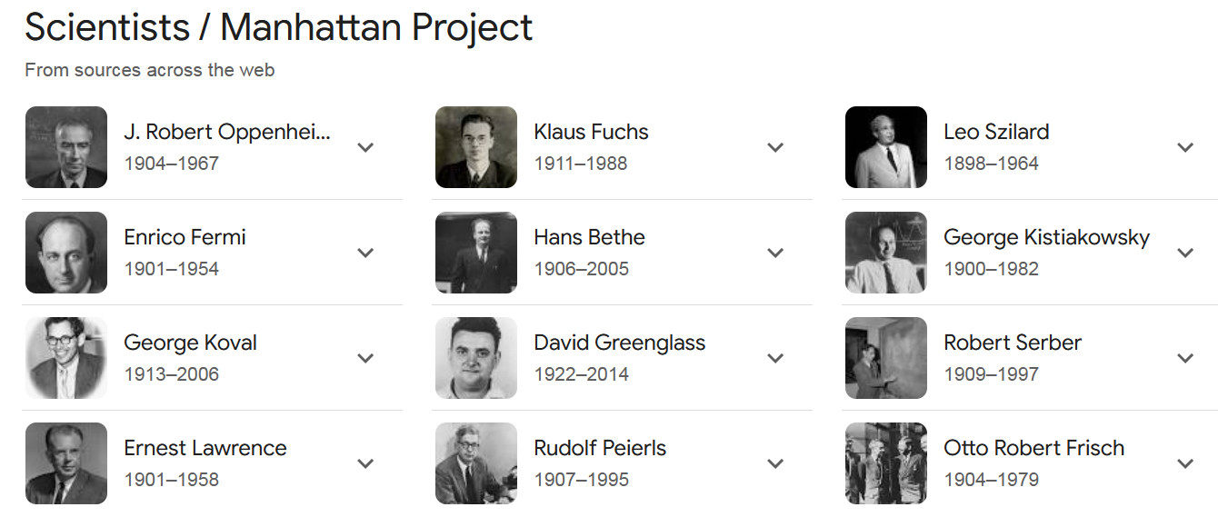This screenshot has height=517, width=1218.
Task: Open the Klaus Fuchs name link
Action: coord(591,132)
